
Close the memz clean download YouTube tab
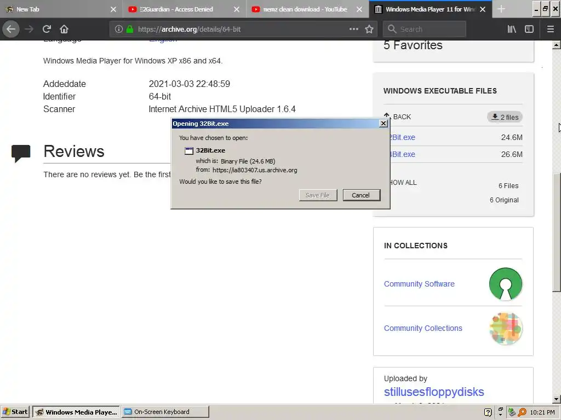(359, 9)
